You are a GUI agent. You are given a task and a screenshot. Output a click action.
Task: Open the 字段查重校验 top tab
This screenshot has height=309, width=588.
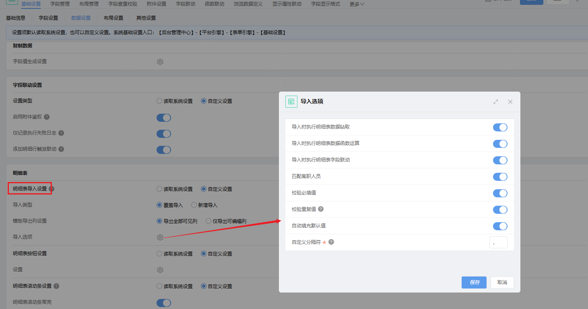(123, 4)
